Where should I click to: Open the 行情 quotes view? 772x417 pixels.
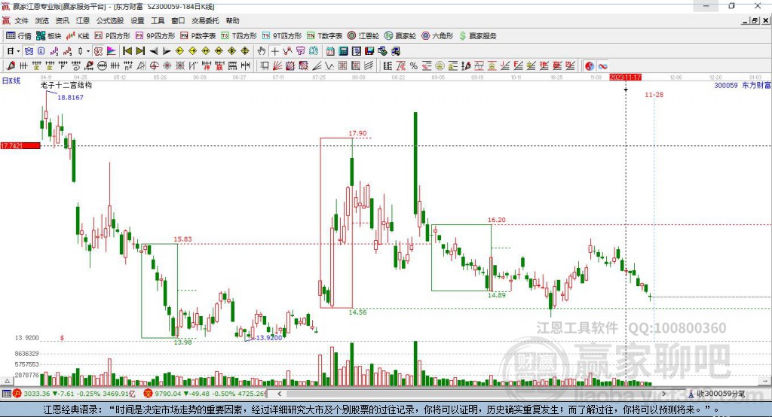[x=18, y=36]
